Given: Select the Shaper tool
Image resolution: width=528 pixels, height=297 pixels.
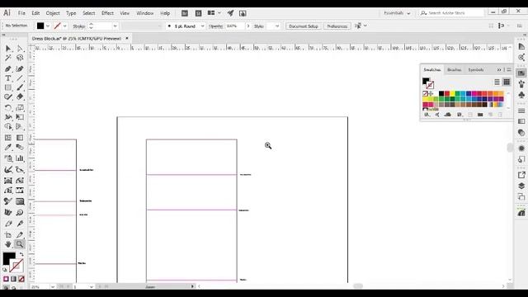Looking at the screenshot, I should point(8,97).
